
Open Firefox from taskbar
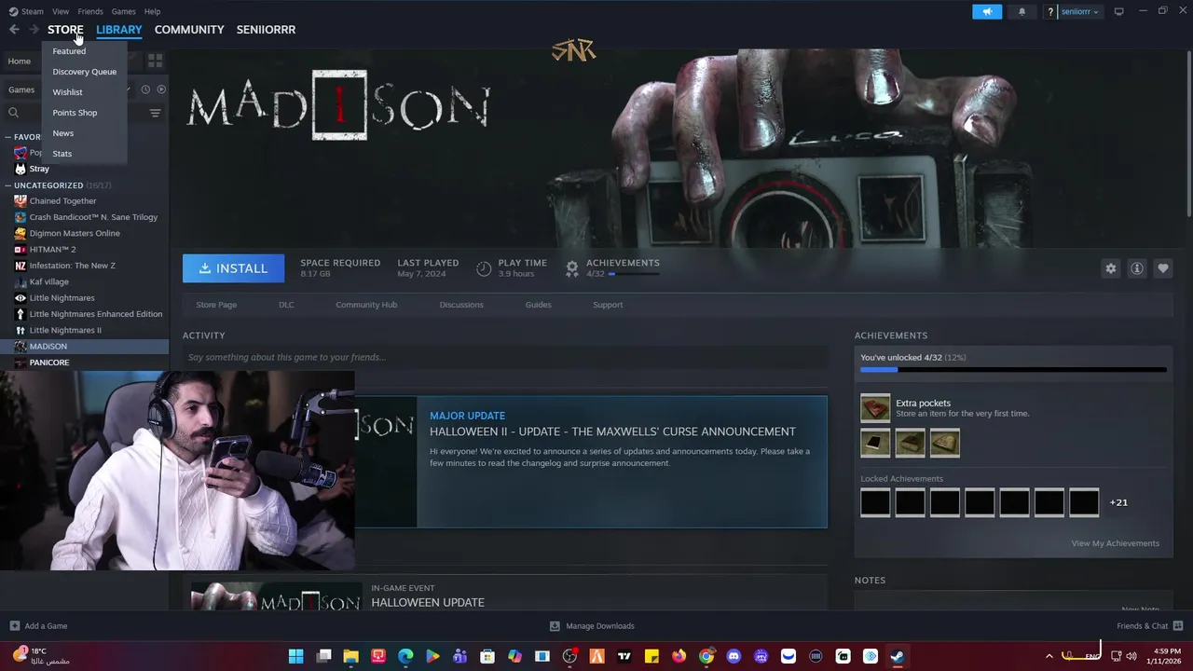click(x=679, y=656)
